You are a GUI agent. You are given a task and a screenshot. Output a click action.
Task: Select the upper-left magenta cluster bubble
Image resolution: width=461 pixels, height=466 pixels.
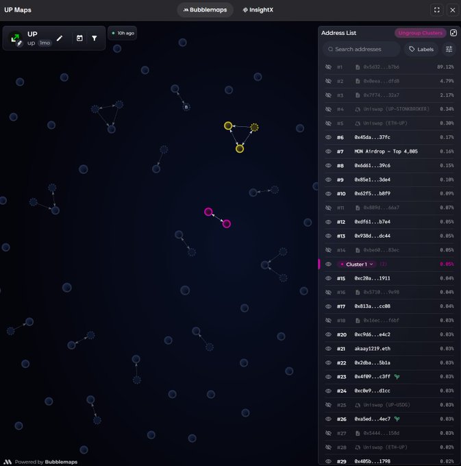208,212
